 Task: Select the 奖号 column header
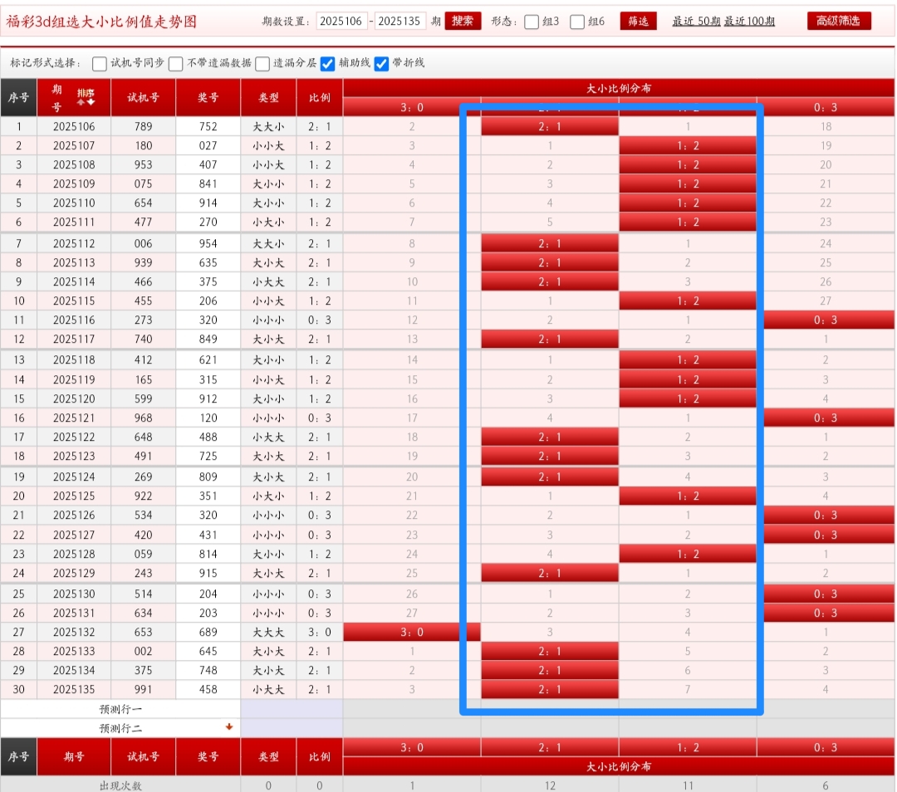point(208,97)
